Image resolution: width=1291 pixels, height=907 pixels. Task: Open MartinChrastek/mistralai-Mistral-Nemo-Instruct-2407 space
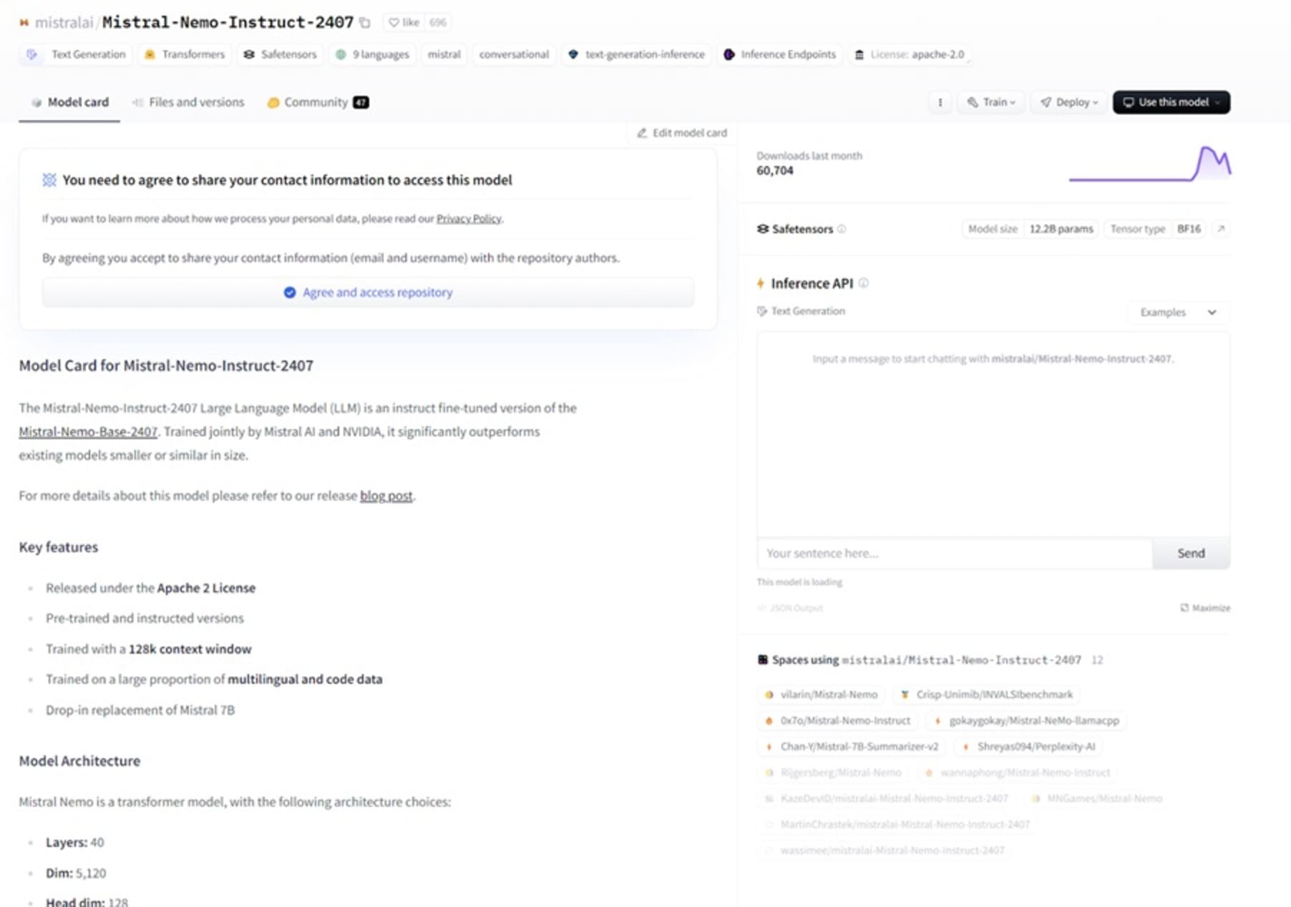897,824
